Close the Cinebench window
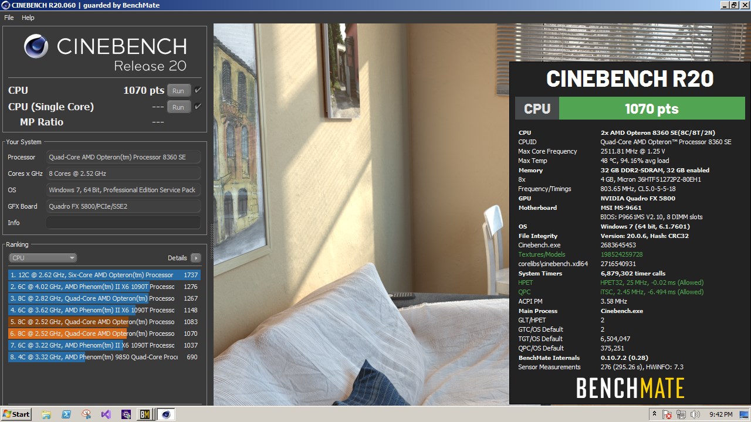Viewport: 751px width, 422px height. pyautogui.click(x=744, y=5)
